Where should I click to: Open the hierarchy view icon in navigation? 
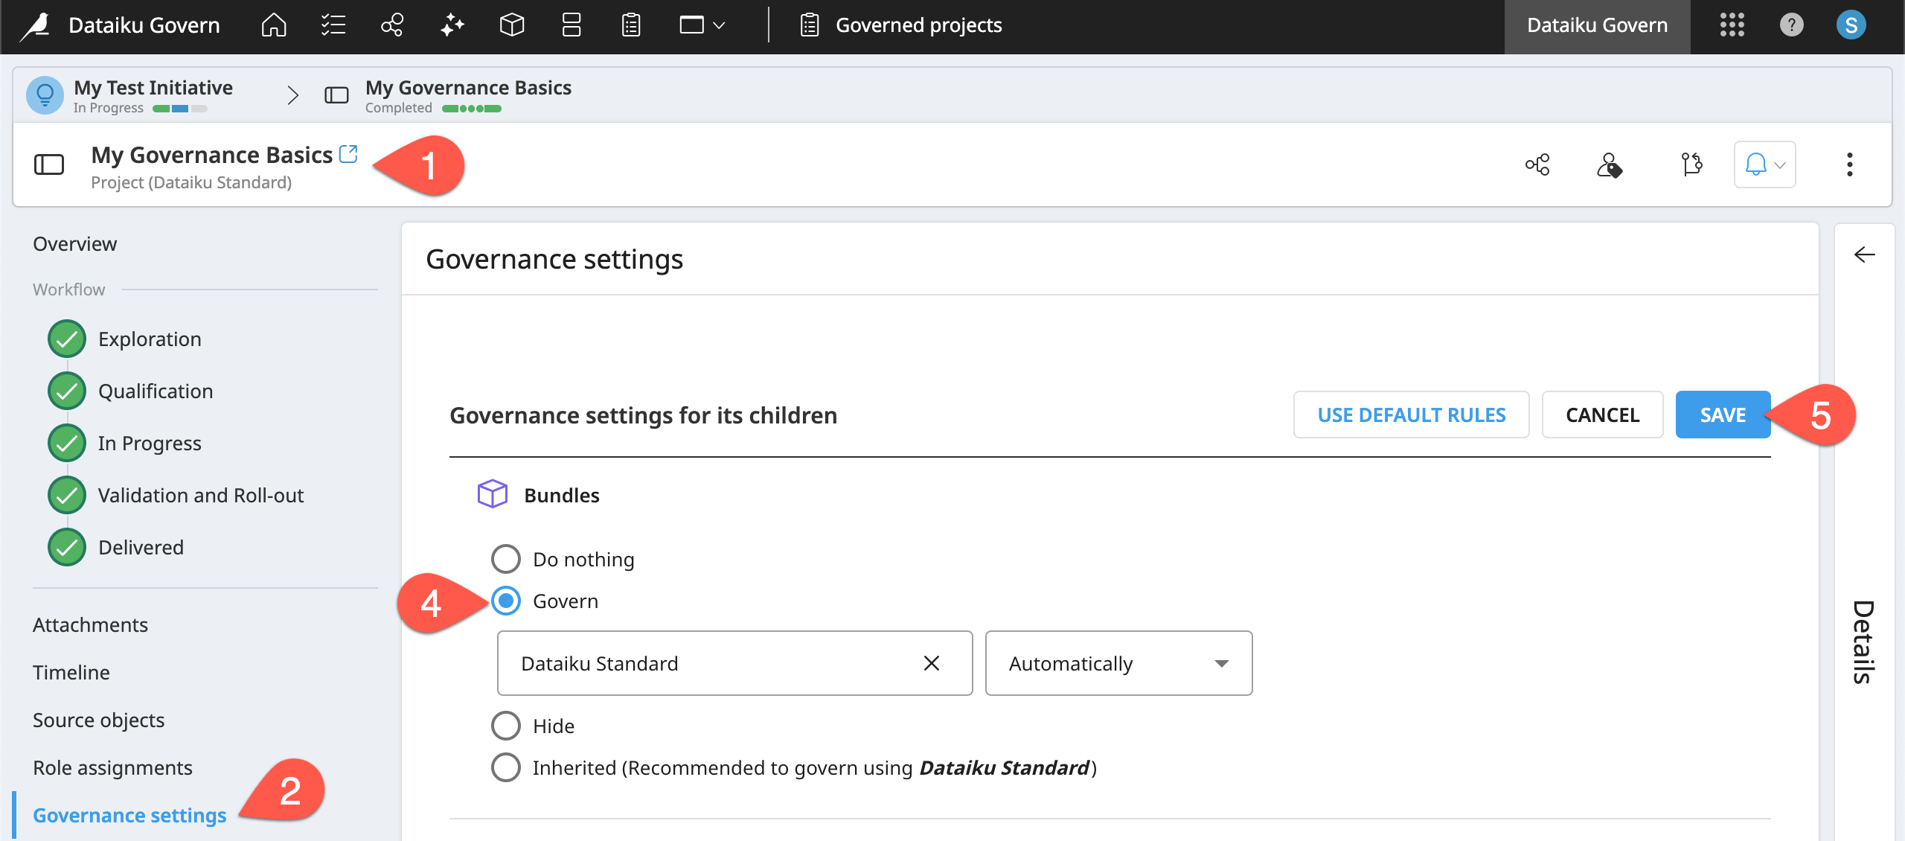pyautogui.click(x=392, y=25)
